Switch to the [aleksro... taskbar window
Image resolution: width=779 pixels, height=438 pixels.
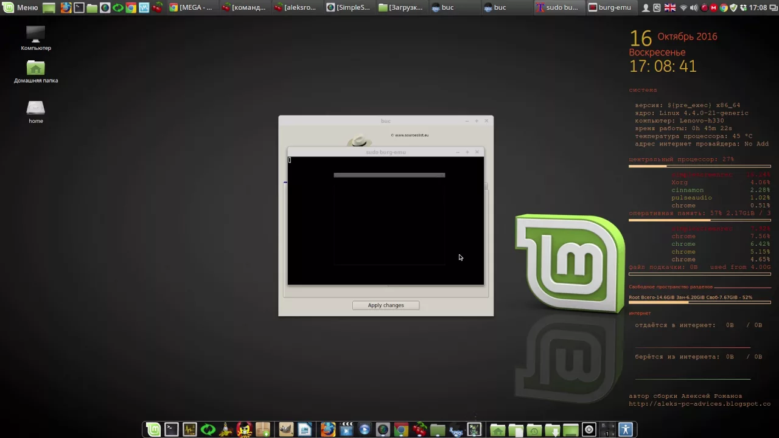click(x=296, y=8)
